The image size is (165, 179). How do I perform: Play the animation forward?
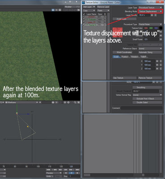click(77, 173)
